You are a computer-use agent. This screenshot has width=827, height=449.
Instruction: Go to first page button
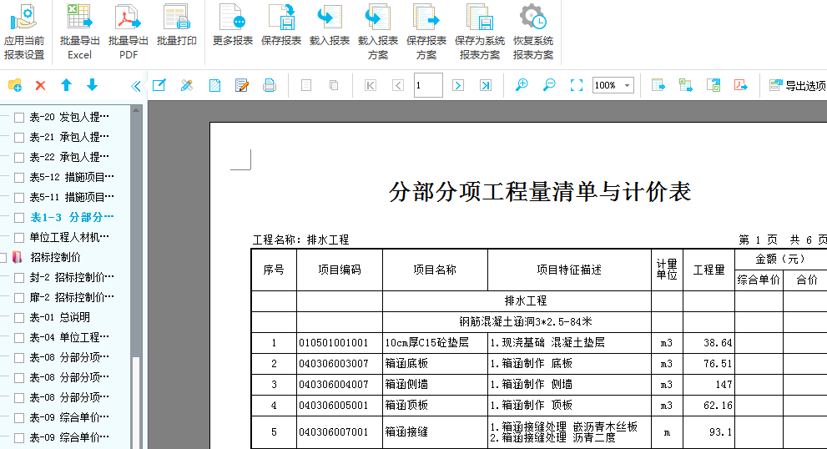point(371,85)
